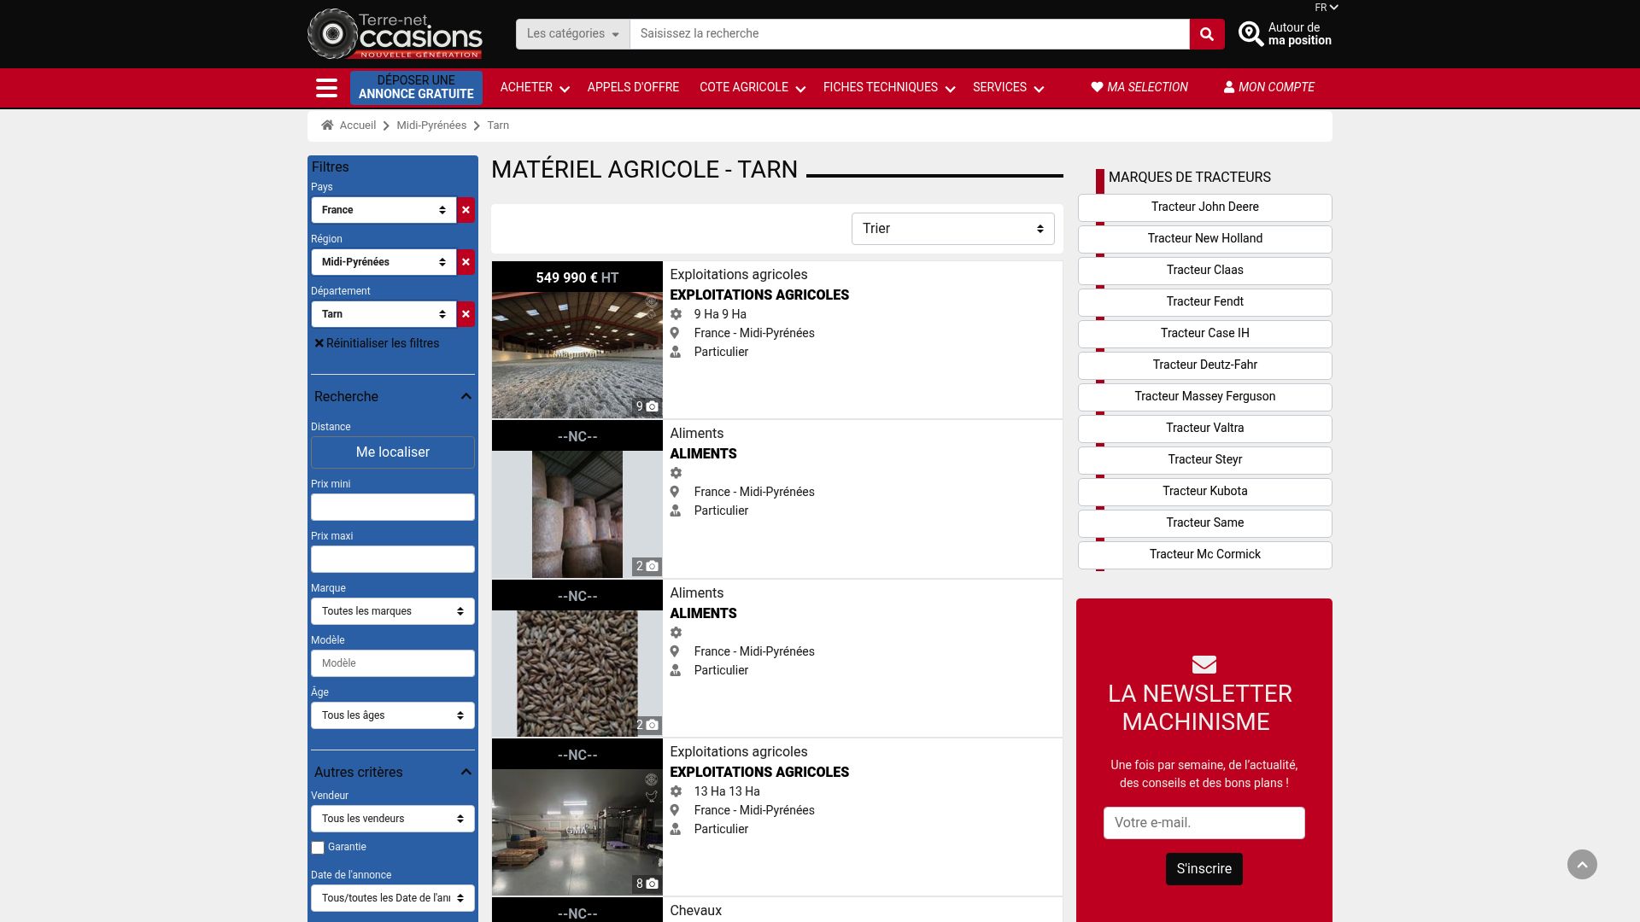Open 'Les catégories' search dropdown

click(572, 34)
